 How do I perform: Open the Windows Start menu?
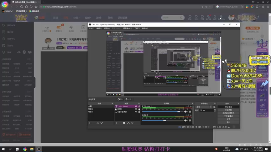[x=3, y=149]
